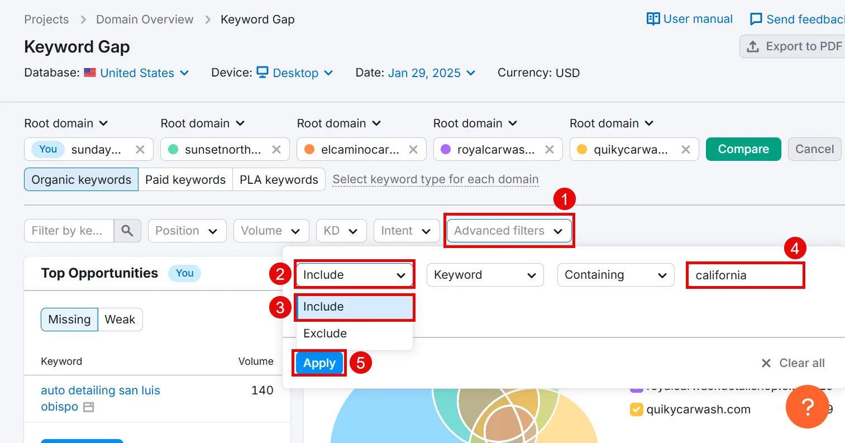Viewport: 845px width, 443px height.
Task: Expand Root domain dropdown above quikycarwa
Action: (x=612, y=123)
